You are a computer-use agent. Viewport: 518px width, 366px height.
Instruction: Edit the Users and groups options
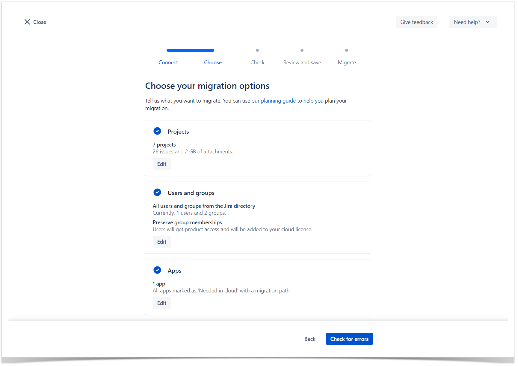[162, 242]
